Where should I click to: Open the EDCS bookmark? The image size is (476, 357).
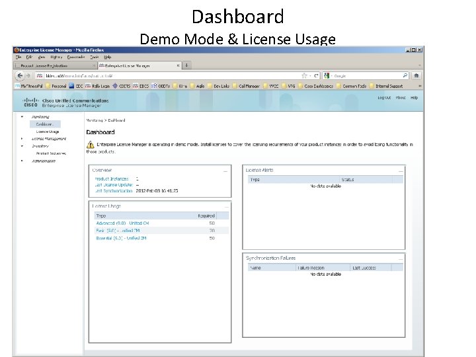tap(141, 86)
